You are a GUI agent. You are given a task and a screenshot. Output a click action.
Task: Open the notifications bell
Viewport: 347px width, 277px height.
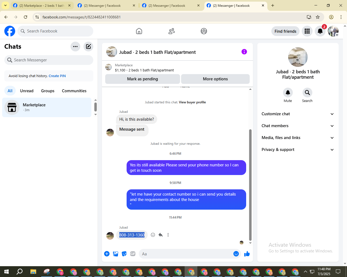tap(320, 31)
